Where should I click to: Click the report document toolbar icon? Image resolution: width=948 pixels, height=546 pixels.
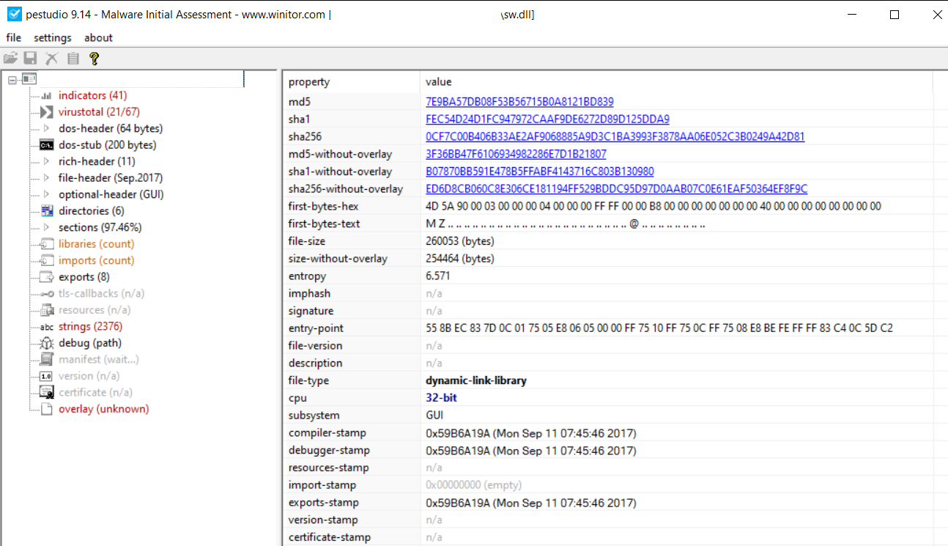[73, 59]
